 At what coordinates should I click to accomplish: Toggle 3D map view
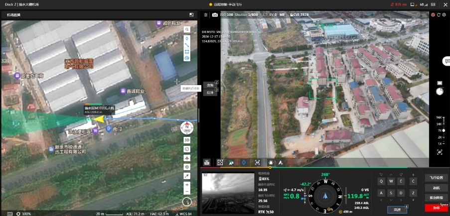[x=187, y=140]
